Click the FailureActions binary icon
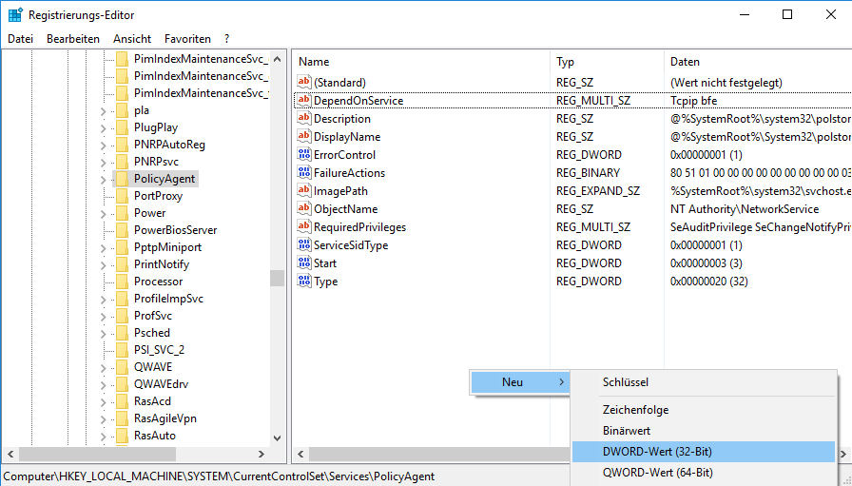 click(303, 172)
